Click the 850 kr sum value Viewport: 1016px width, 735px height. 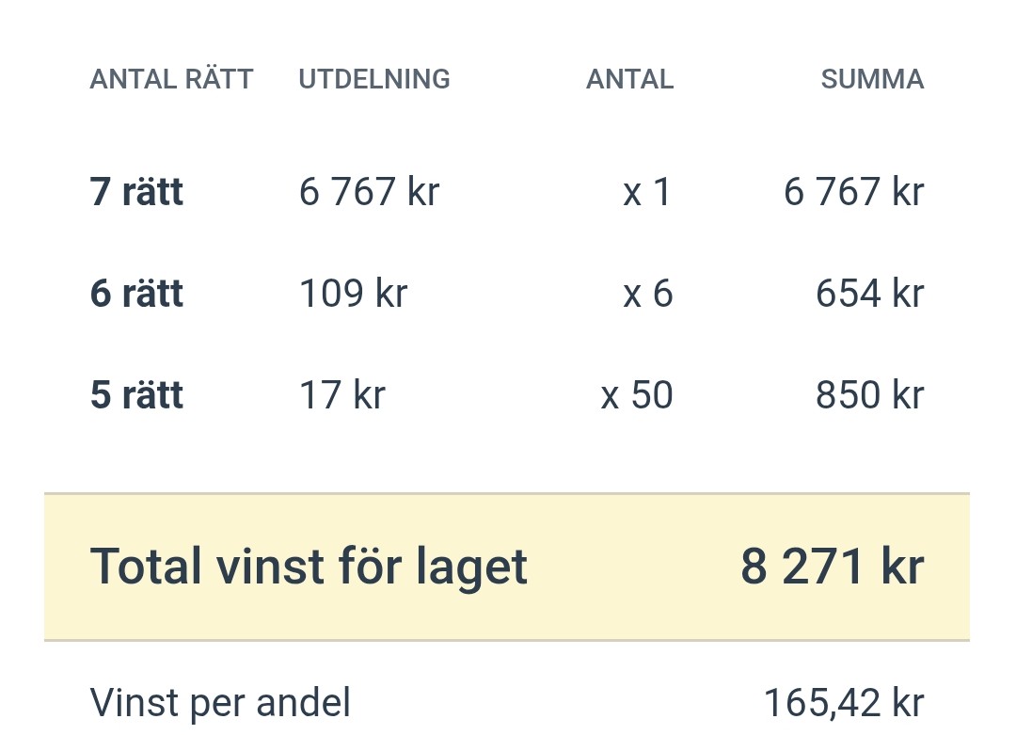click(869, 394)
